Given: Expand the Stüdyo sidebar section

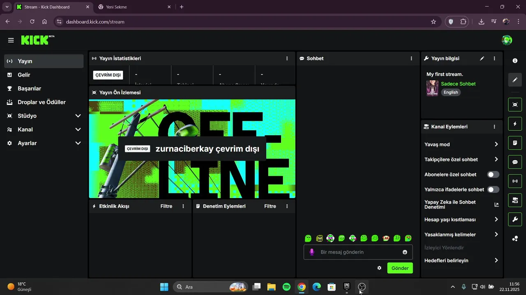Looking at the screenshot, I should 78,116.
